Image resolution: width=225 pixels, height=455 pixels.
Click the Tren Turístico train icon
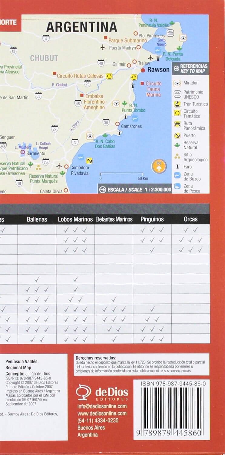[x=177, y=104]
